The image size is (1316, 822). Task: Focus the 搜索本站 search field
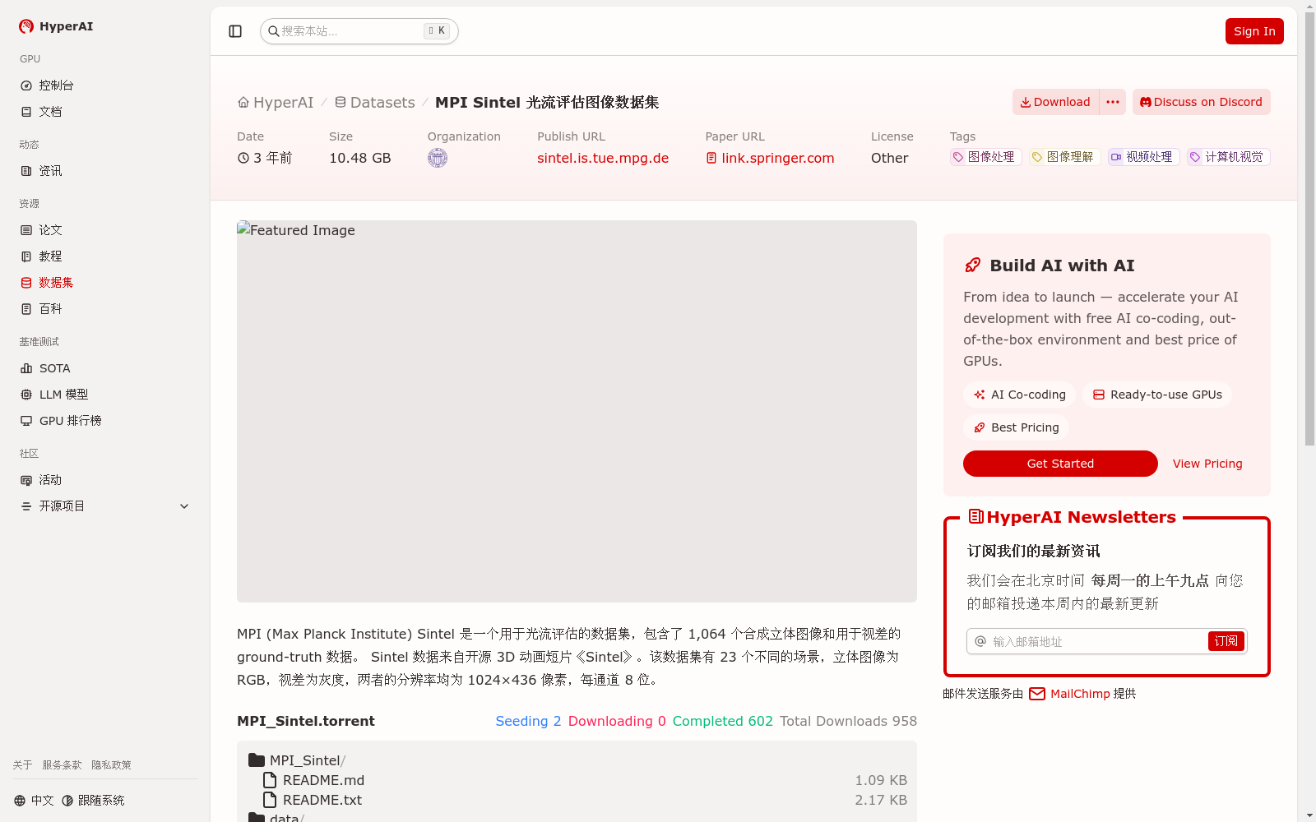[x=359, y=31]
